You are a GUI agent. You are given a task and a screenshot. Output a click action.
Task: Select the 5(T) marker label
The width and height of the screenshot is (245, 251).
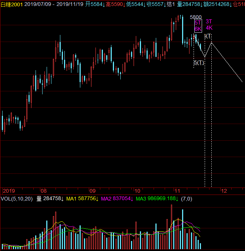[199, 63]
